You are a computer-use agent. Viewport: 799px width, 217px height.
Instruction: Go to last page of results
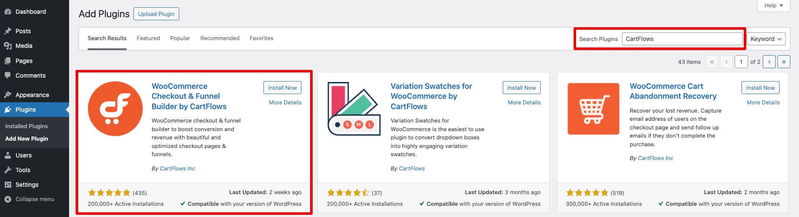[x=784, y=62]
